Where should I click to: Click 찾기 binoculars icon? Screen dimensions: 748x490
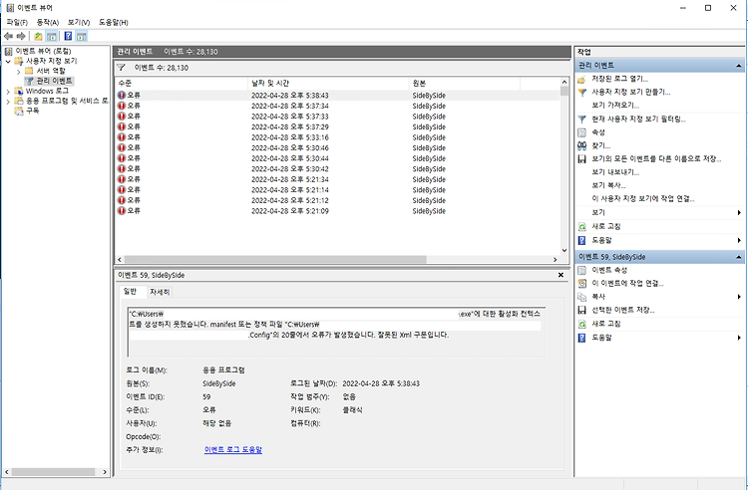point(581,145)
